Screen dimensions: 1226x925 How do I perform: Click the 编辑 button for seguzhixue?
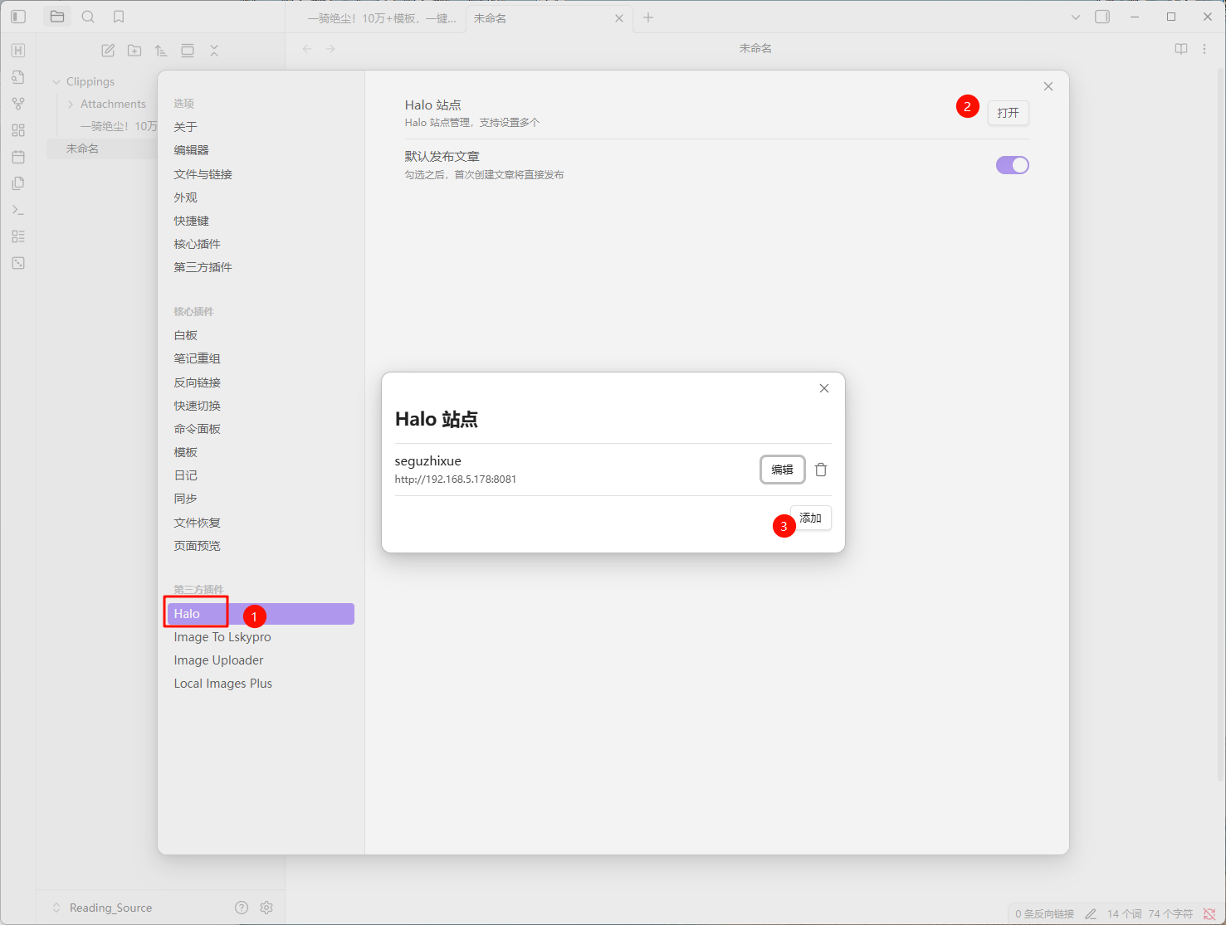pyautogui.click(x=782, y=470)
